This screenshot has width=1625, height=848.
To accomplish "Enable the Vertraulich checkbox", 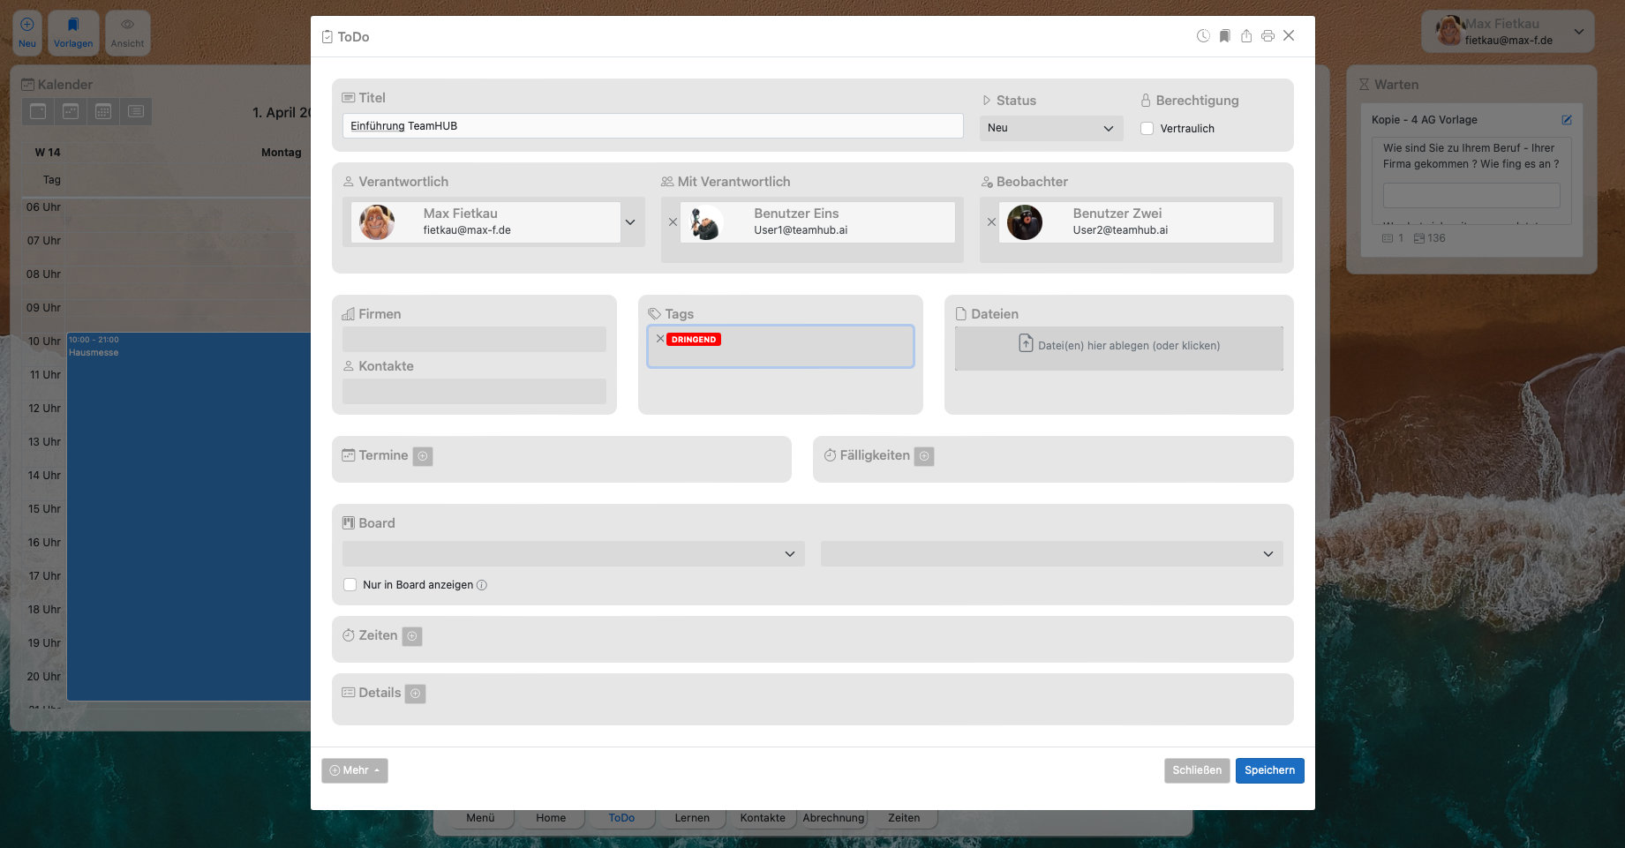I will (1147, 128).
